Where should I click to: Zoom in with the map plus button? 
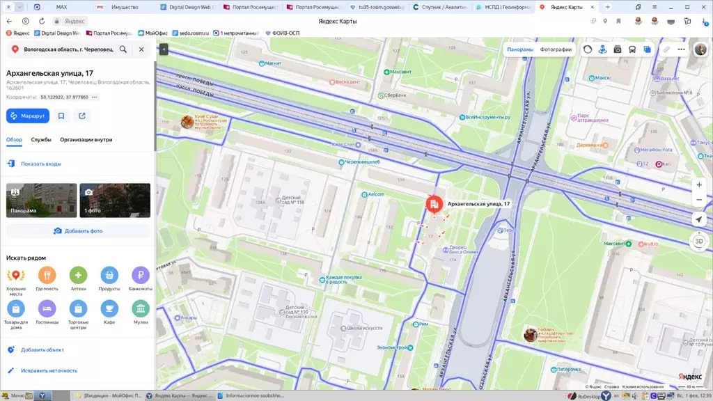pos(699,185)
